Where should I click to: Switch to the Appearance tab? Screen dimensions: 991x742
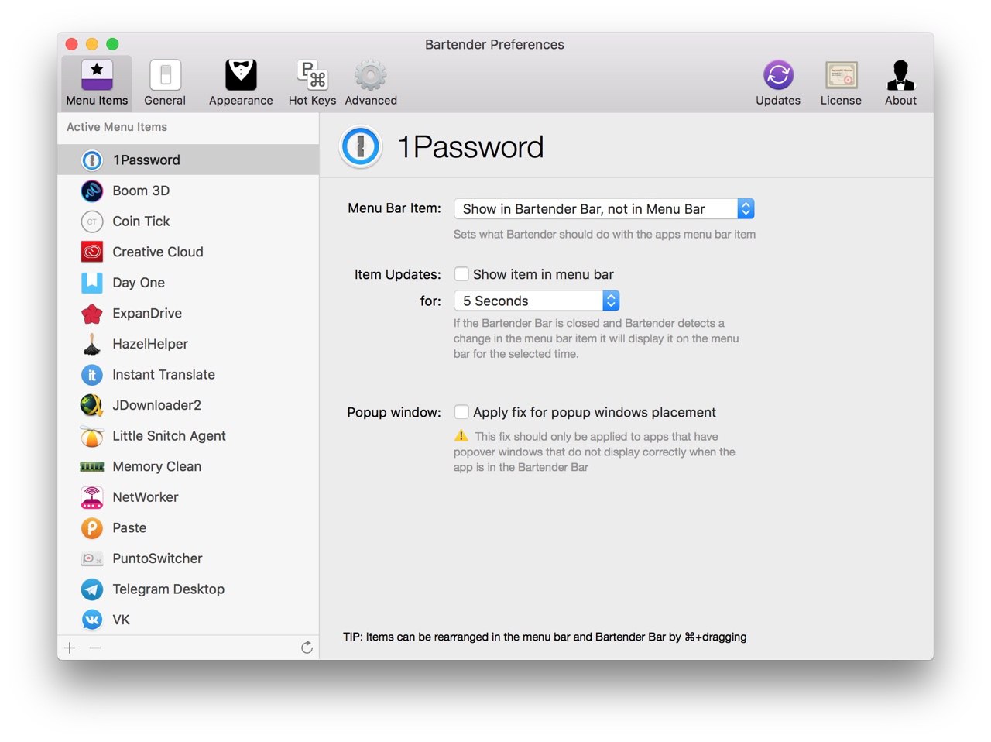241,83
